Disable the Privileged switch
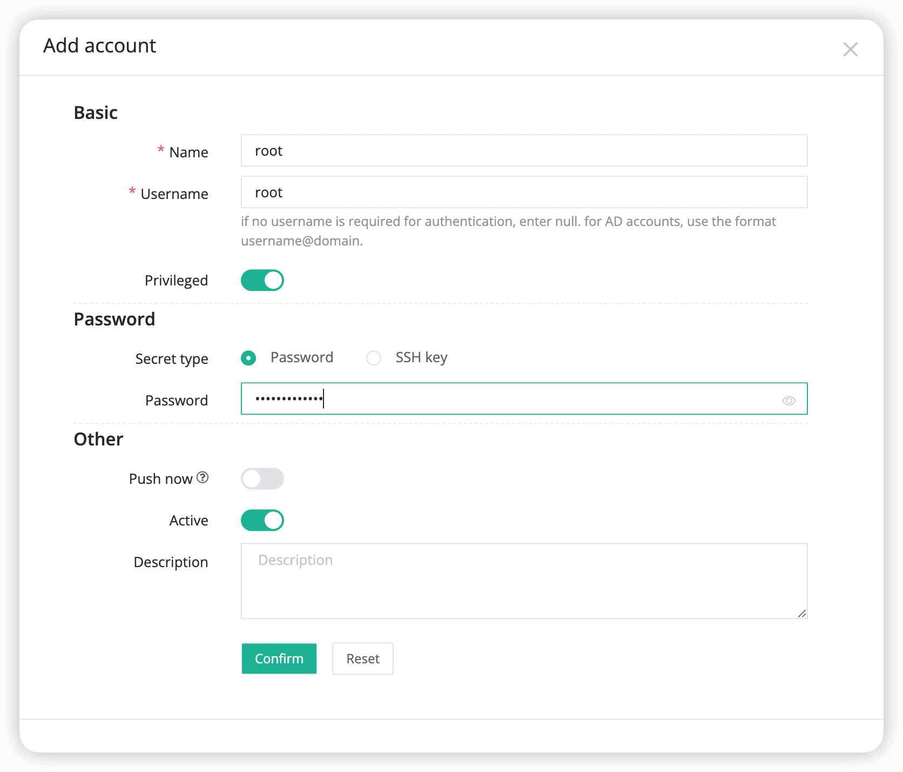903x772 pixels. (x=262, y=280)
